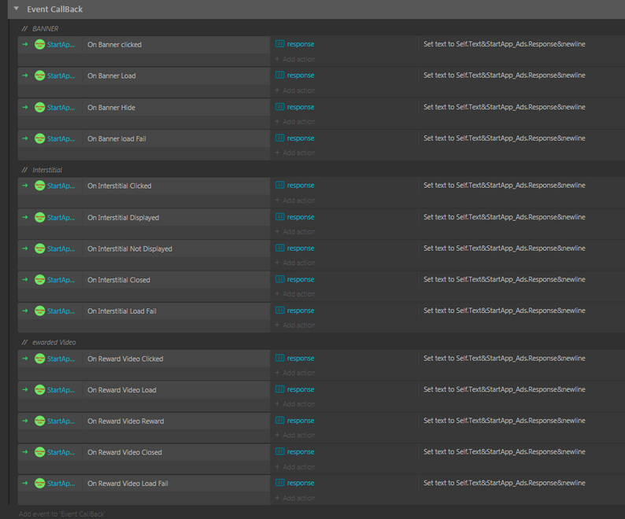Click green trigger arrow on On Reward Video Reward event
This screenshot has width=625, height=519.
[x=25, y=421]
